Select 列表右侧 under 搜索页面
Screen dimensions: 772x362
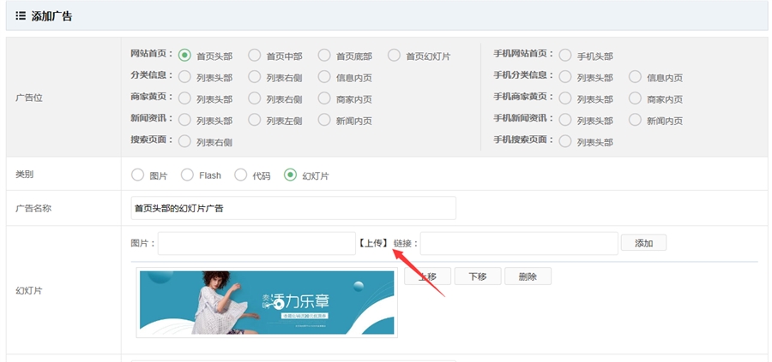[x=184, y=141]
